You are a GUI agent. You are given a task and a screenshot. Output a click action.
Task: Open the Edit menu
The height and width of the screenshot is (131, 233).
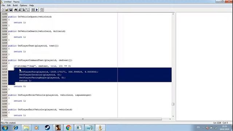click(9, 5)
